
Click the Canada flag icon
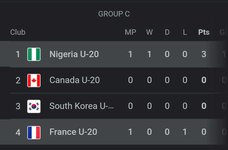[34, 80]
